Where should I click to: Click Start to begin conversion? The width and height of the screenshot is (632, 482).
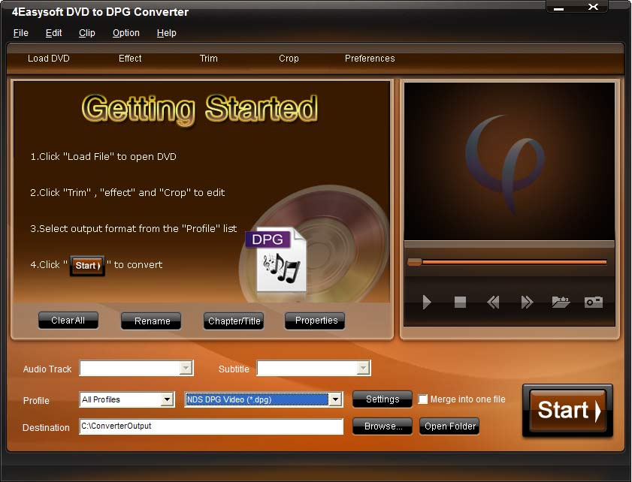[x=567, y=411]
